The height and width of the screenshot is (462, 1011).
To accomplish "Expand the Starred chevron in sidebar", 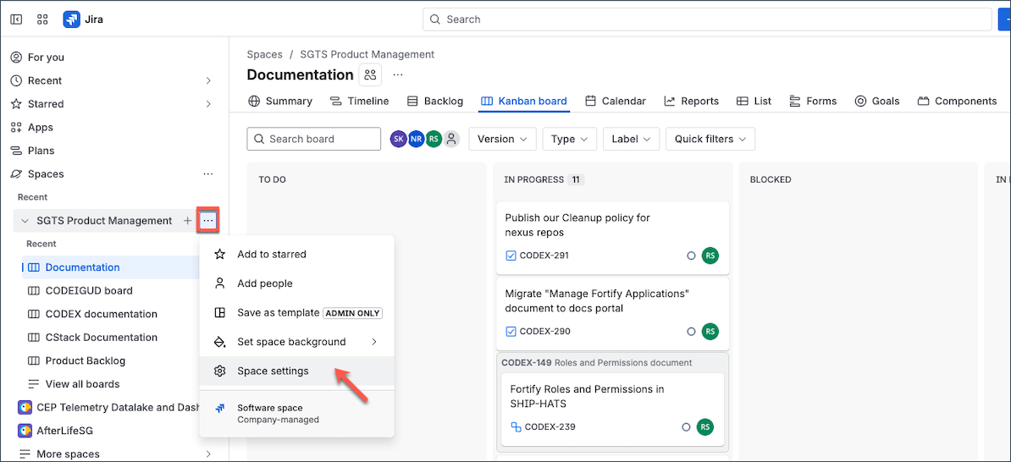I will tap(208, 104).
